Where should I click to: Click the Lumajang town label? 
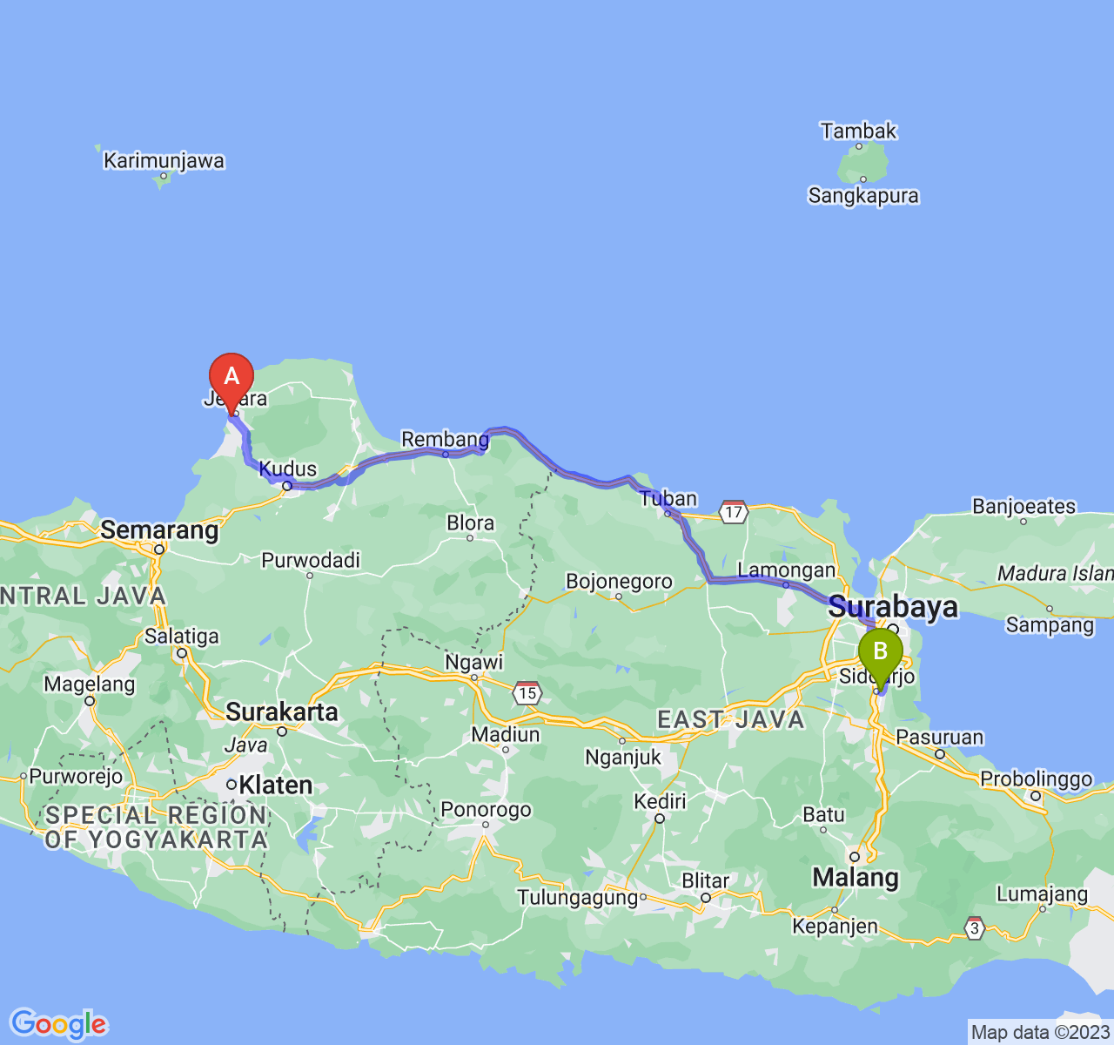click(1042, 893)
